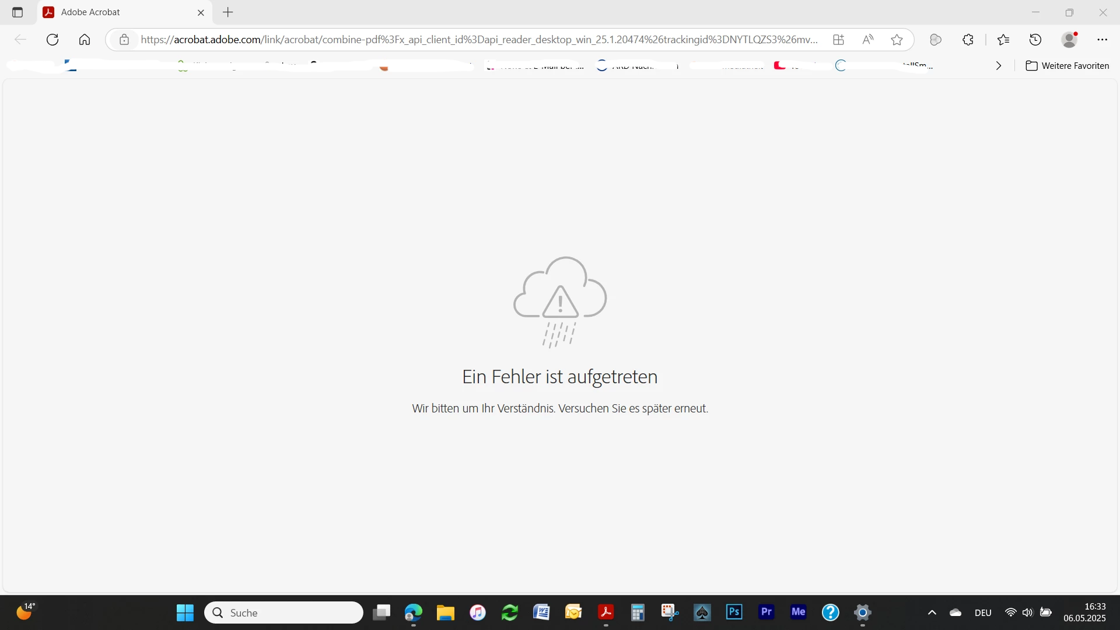Open the browser extensions icon

[968, 40]
